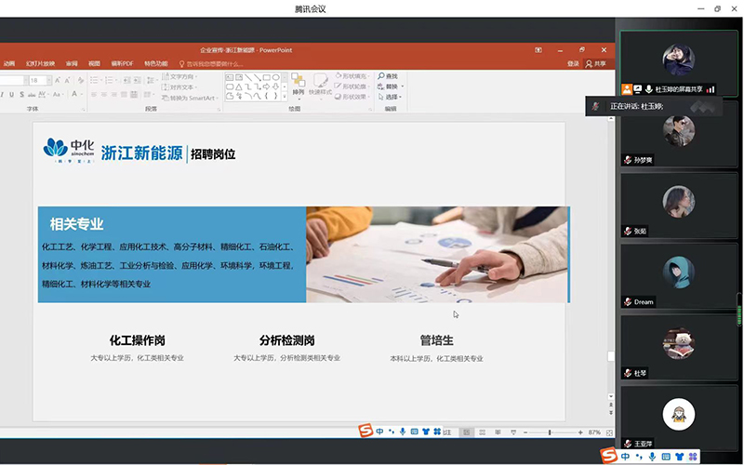744x465 pixels.
Task: Open font color A dropdown
Action: pos(76,95)
